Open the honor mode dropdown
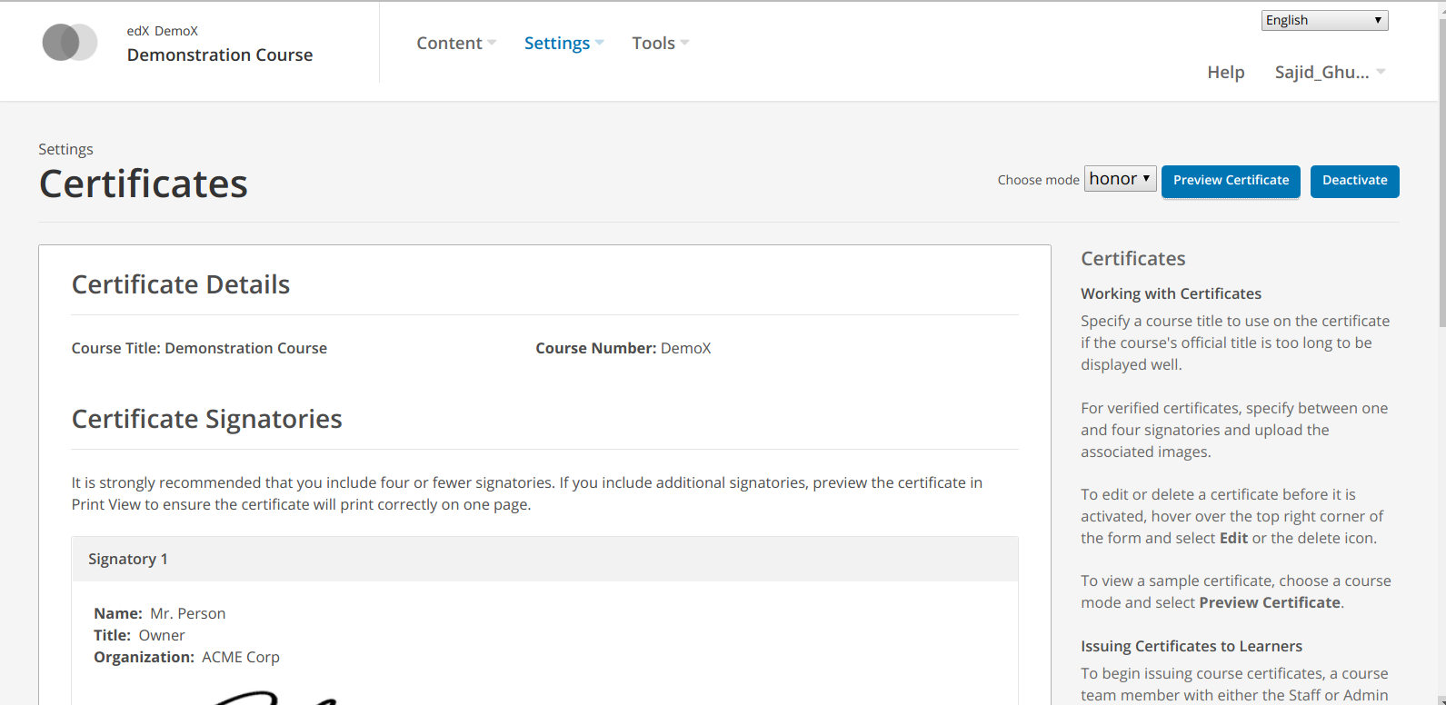 [1120, 179]
